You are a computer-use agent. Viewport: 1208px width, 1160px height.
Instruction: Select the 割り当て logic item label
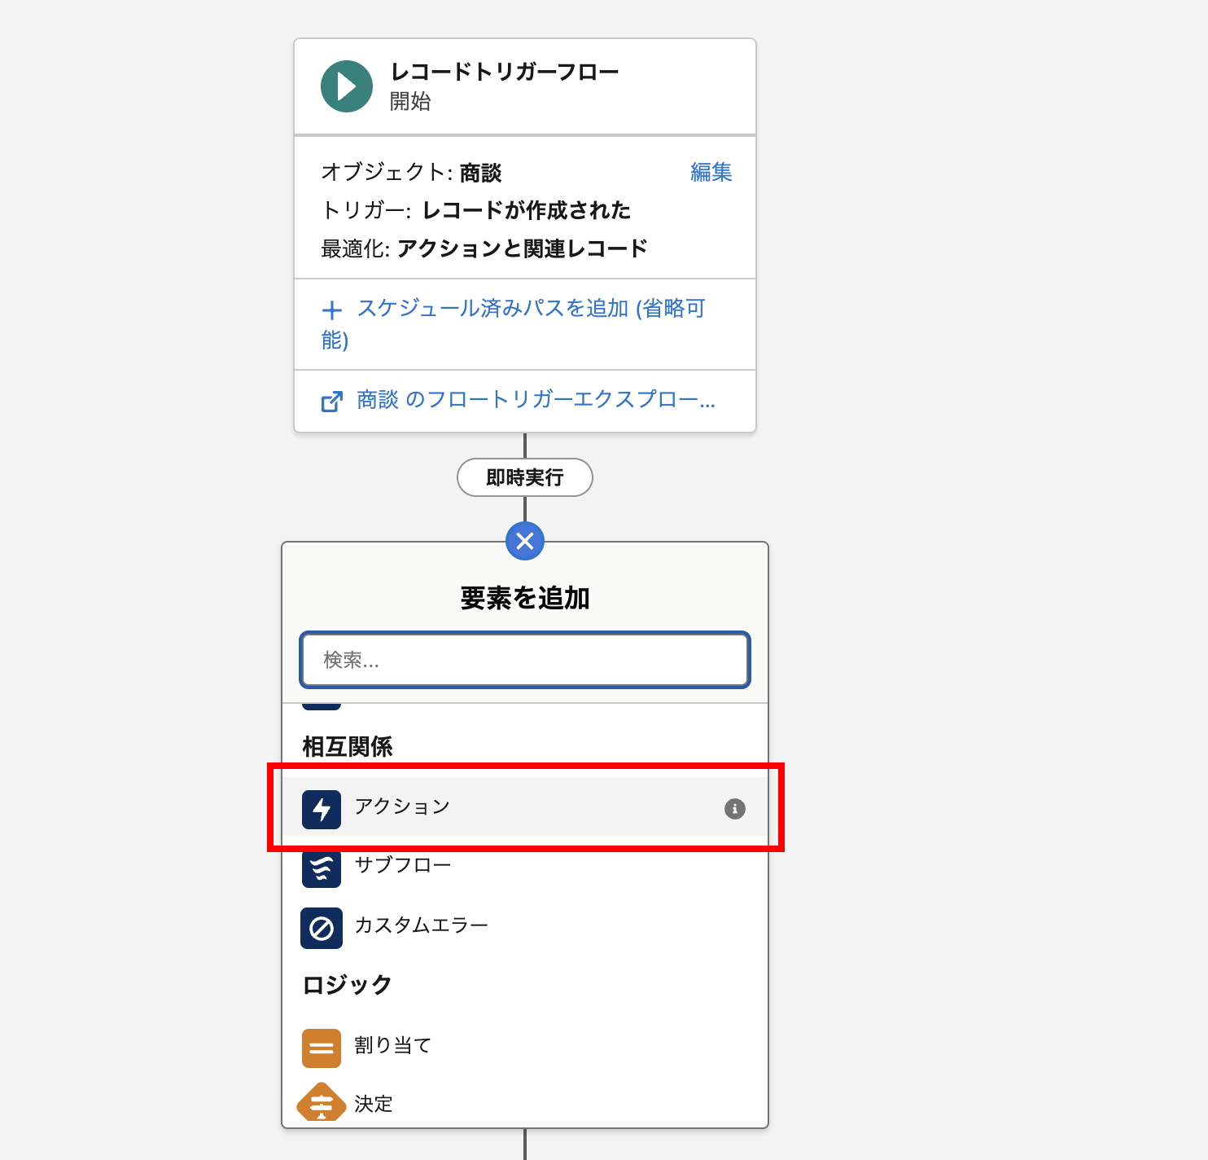[x=392, y=1045]
